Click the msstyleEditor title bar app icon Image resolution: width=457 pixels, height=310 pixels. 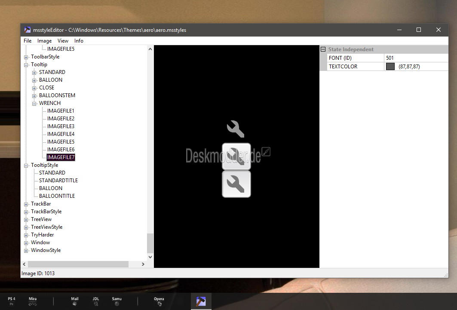[28, 30]
